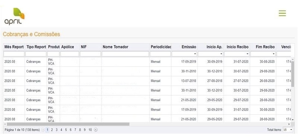Go to page 9
The height and width of the screenshot is (137, 298).
(x=85, y=130)
